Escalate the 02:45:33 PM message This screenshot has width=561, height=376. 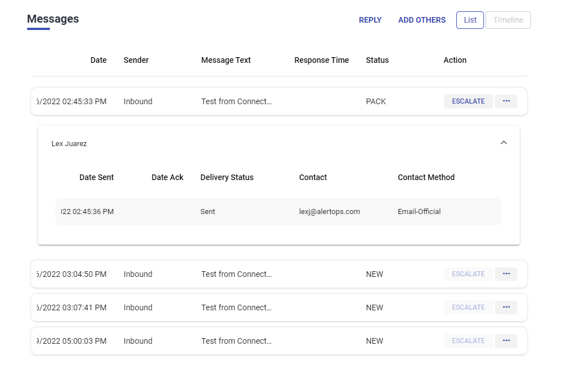(468, 101)
